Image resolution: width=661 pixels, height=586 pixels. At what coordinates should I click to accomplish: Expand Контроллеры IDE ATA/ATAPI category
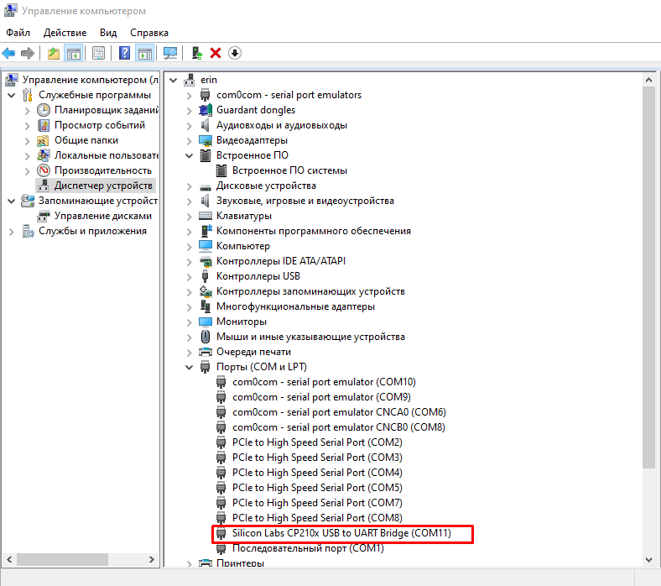[x=190, y=262]
